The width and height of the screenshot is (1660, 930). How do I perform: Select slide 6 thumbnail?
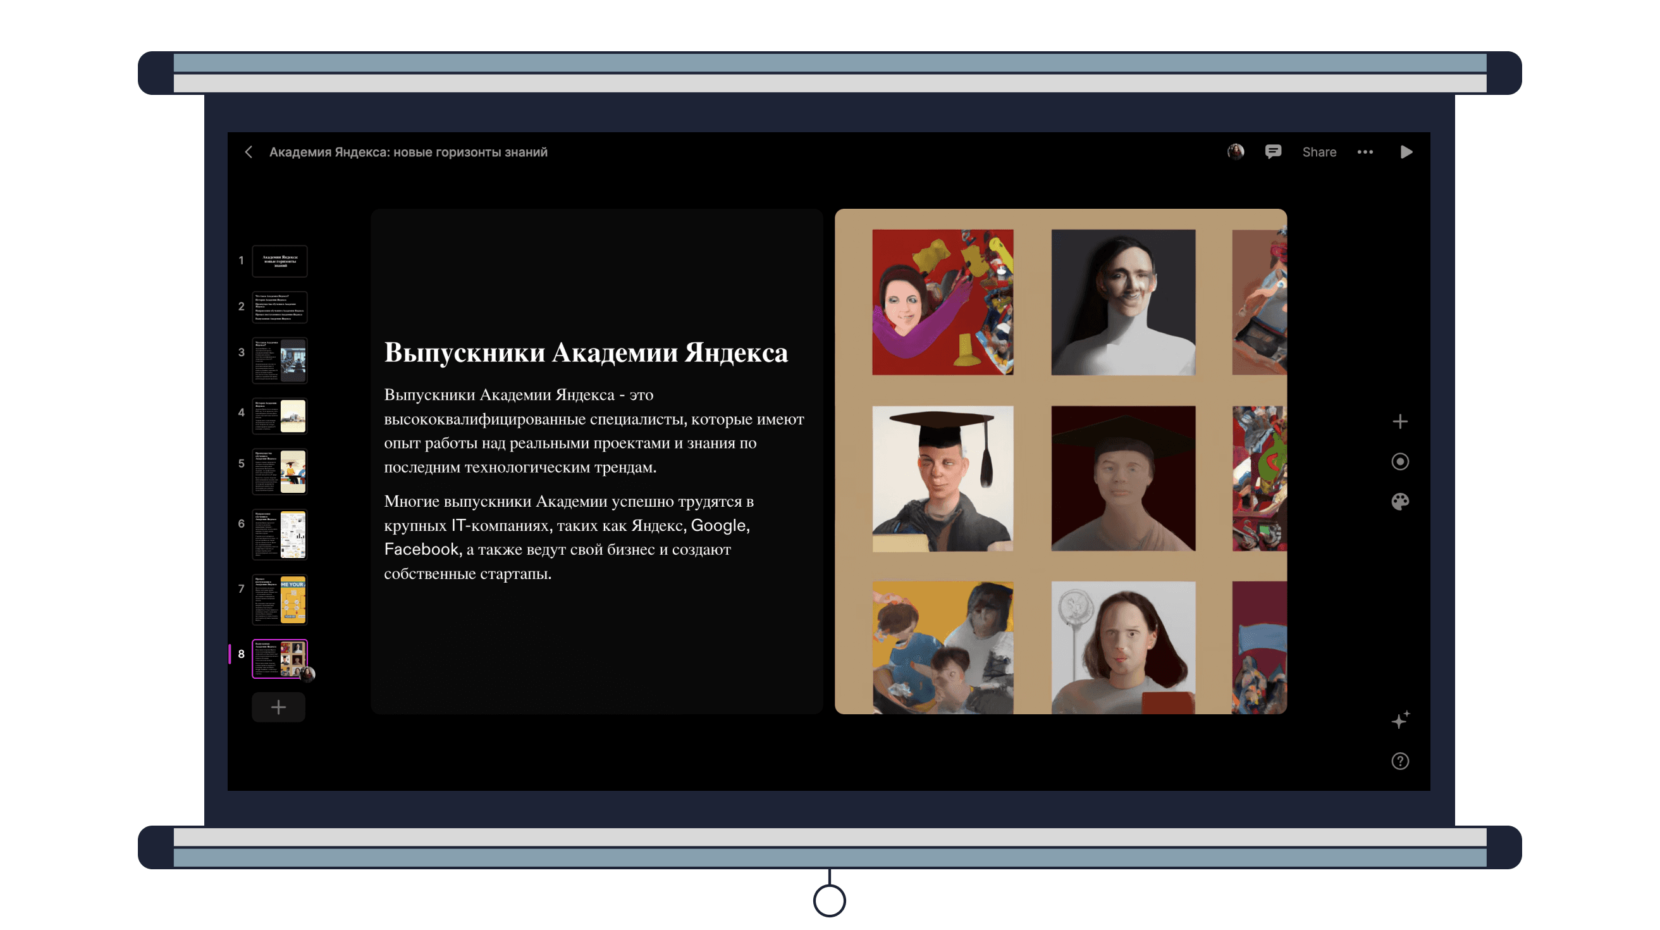pos(280,535)
